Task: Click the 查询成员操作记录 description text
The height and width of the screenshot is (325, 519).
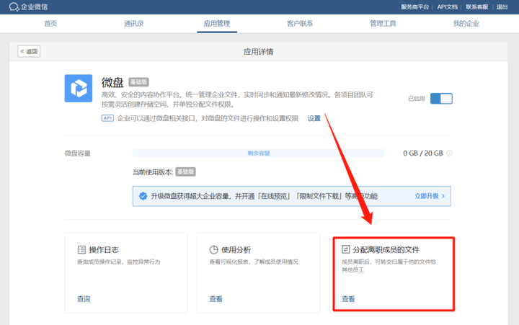Action: pos(119,262)
